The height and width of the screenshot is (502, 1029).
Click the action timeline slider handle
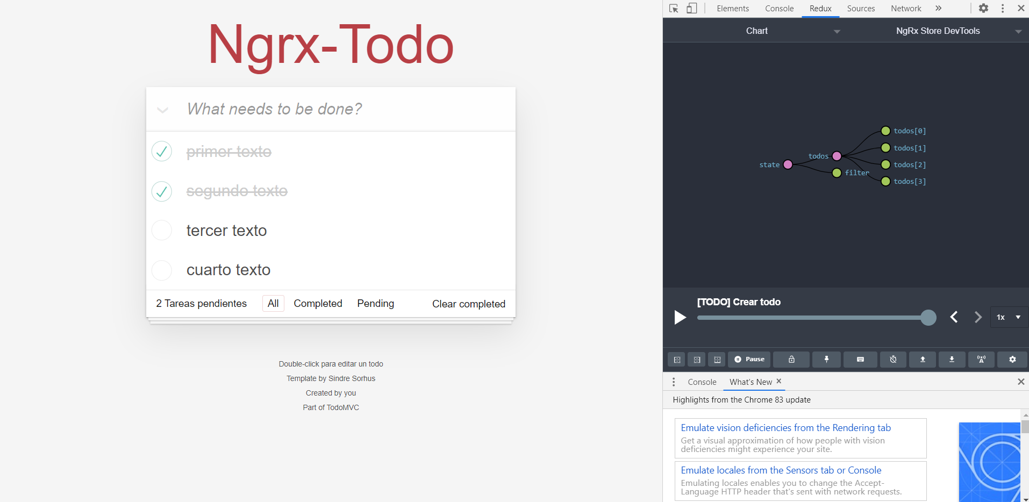point(928,318)
